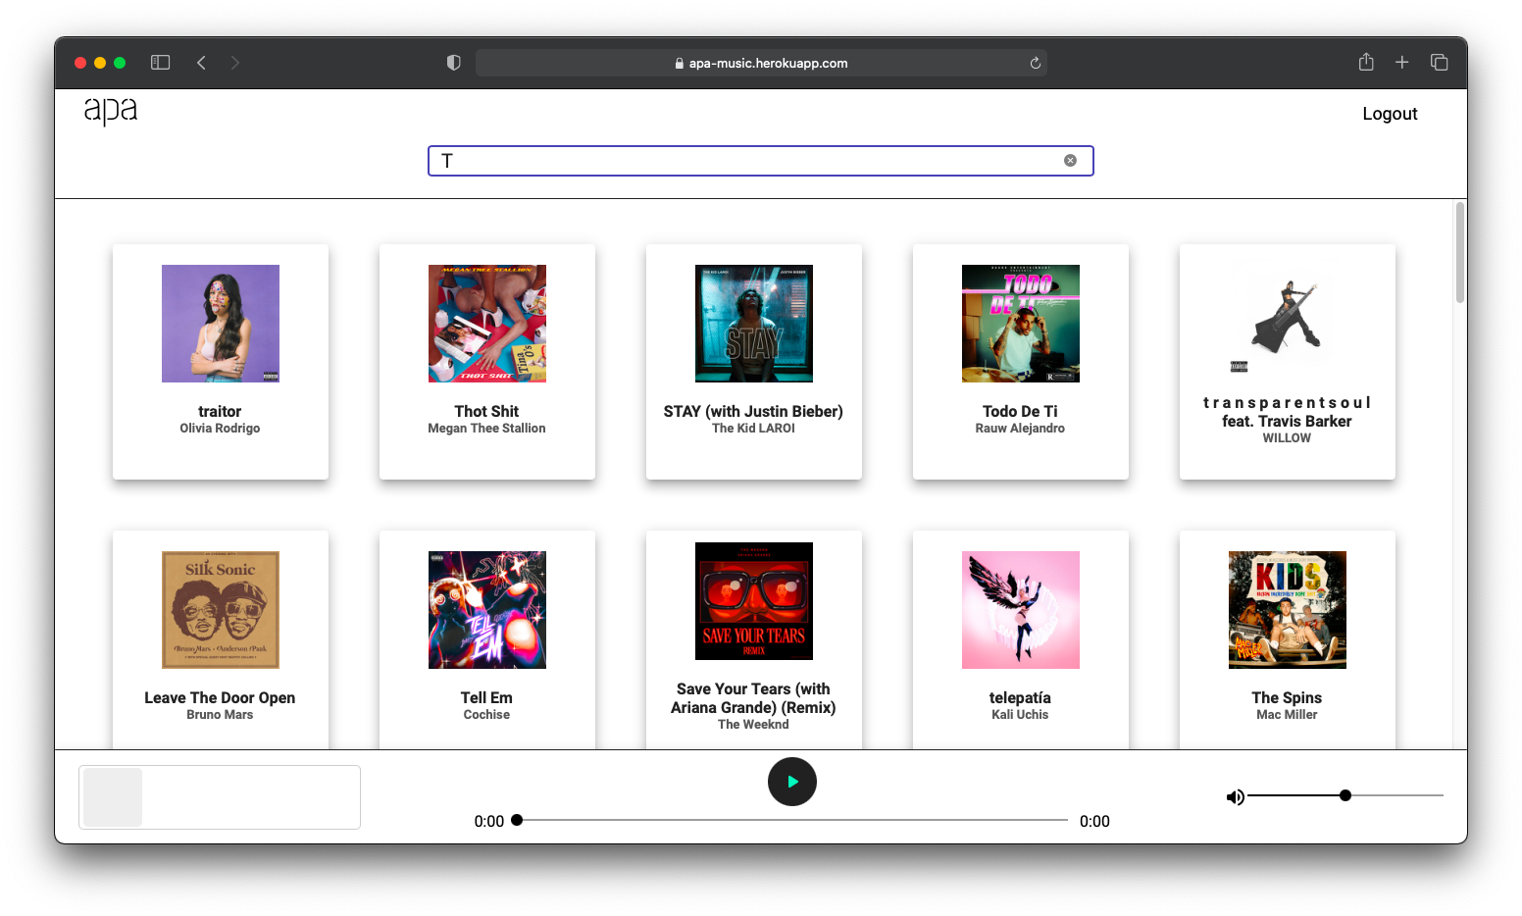Viewport: 1522px width, 916px height.
Task: Click artist WILLOW
Action: [1287, 438]
